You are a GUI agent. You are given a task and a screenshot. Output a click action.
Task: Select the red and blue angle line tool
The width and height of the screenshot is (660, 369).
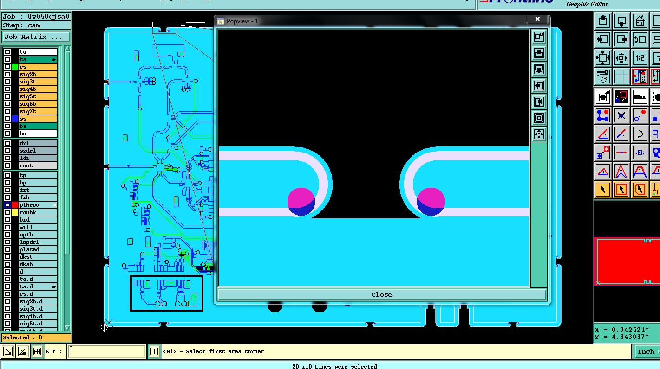click(x=603, y=134)
